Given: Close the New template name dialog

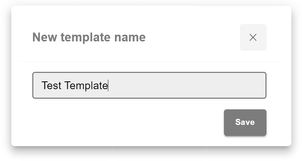Looking at the screenshot, I should coord(253,38).
